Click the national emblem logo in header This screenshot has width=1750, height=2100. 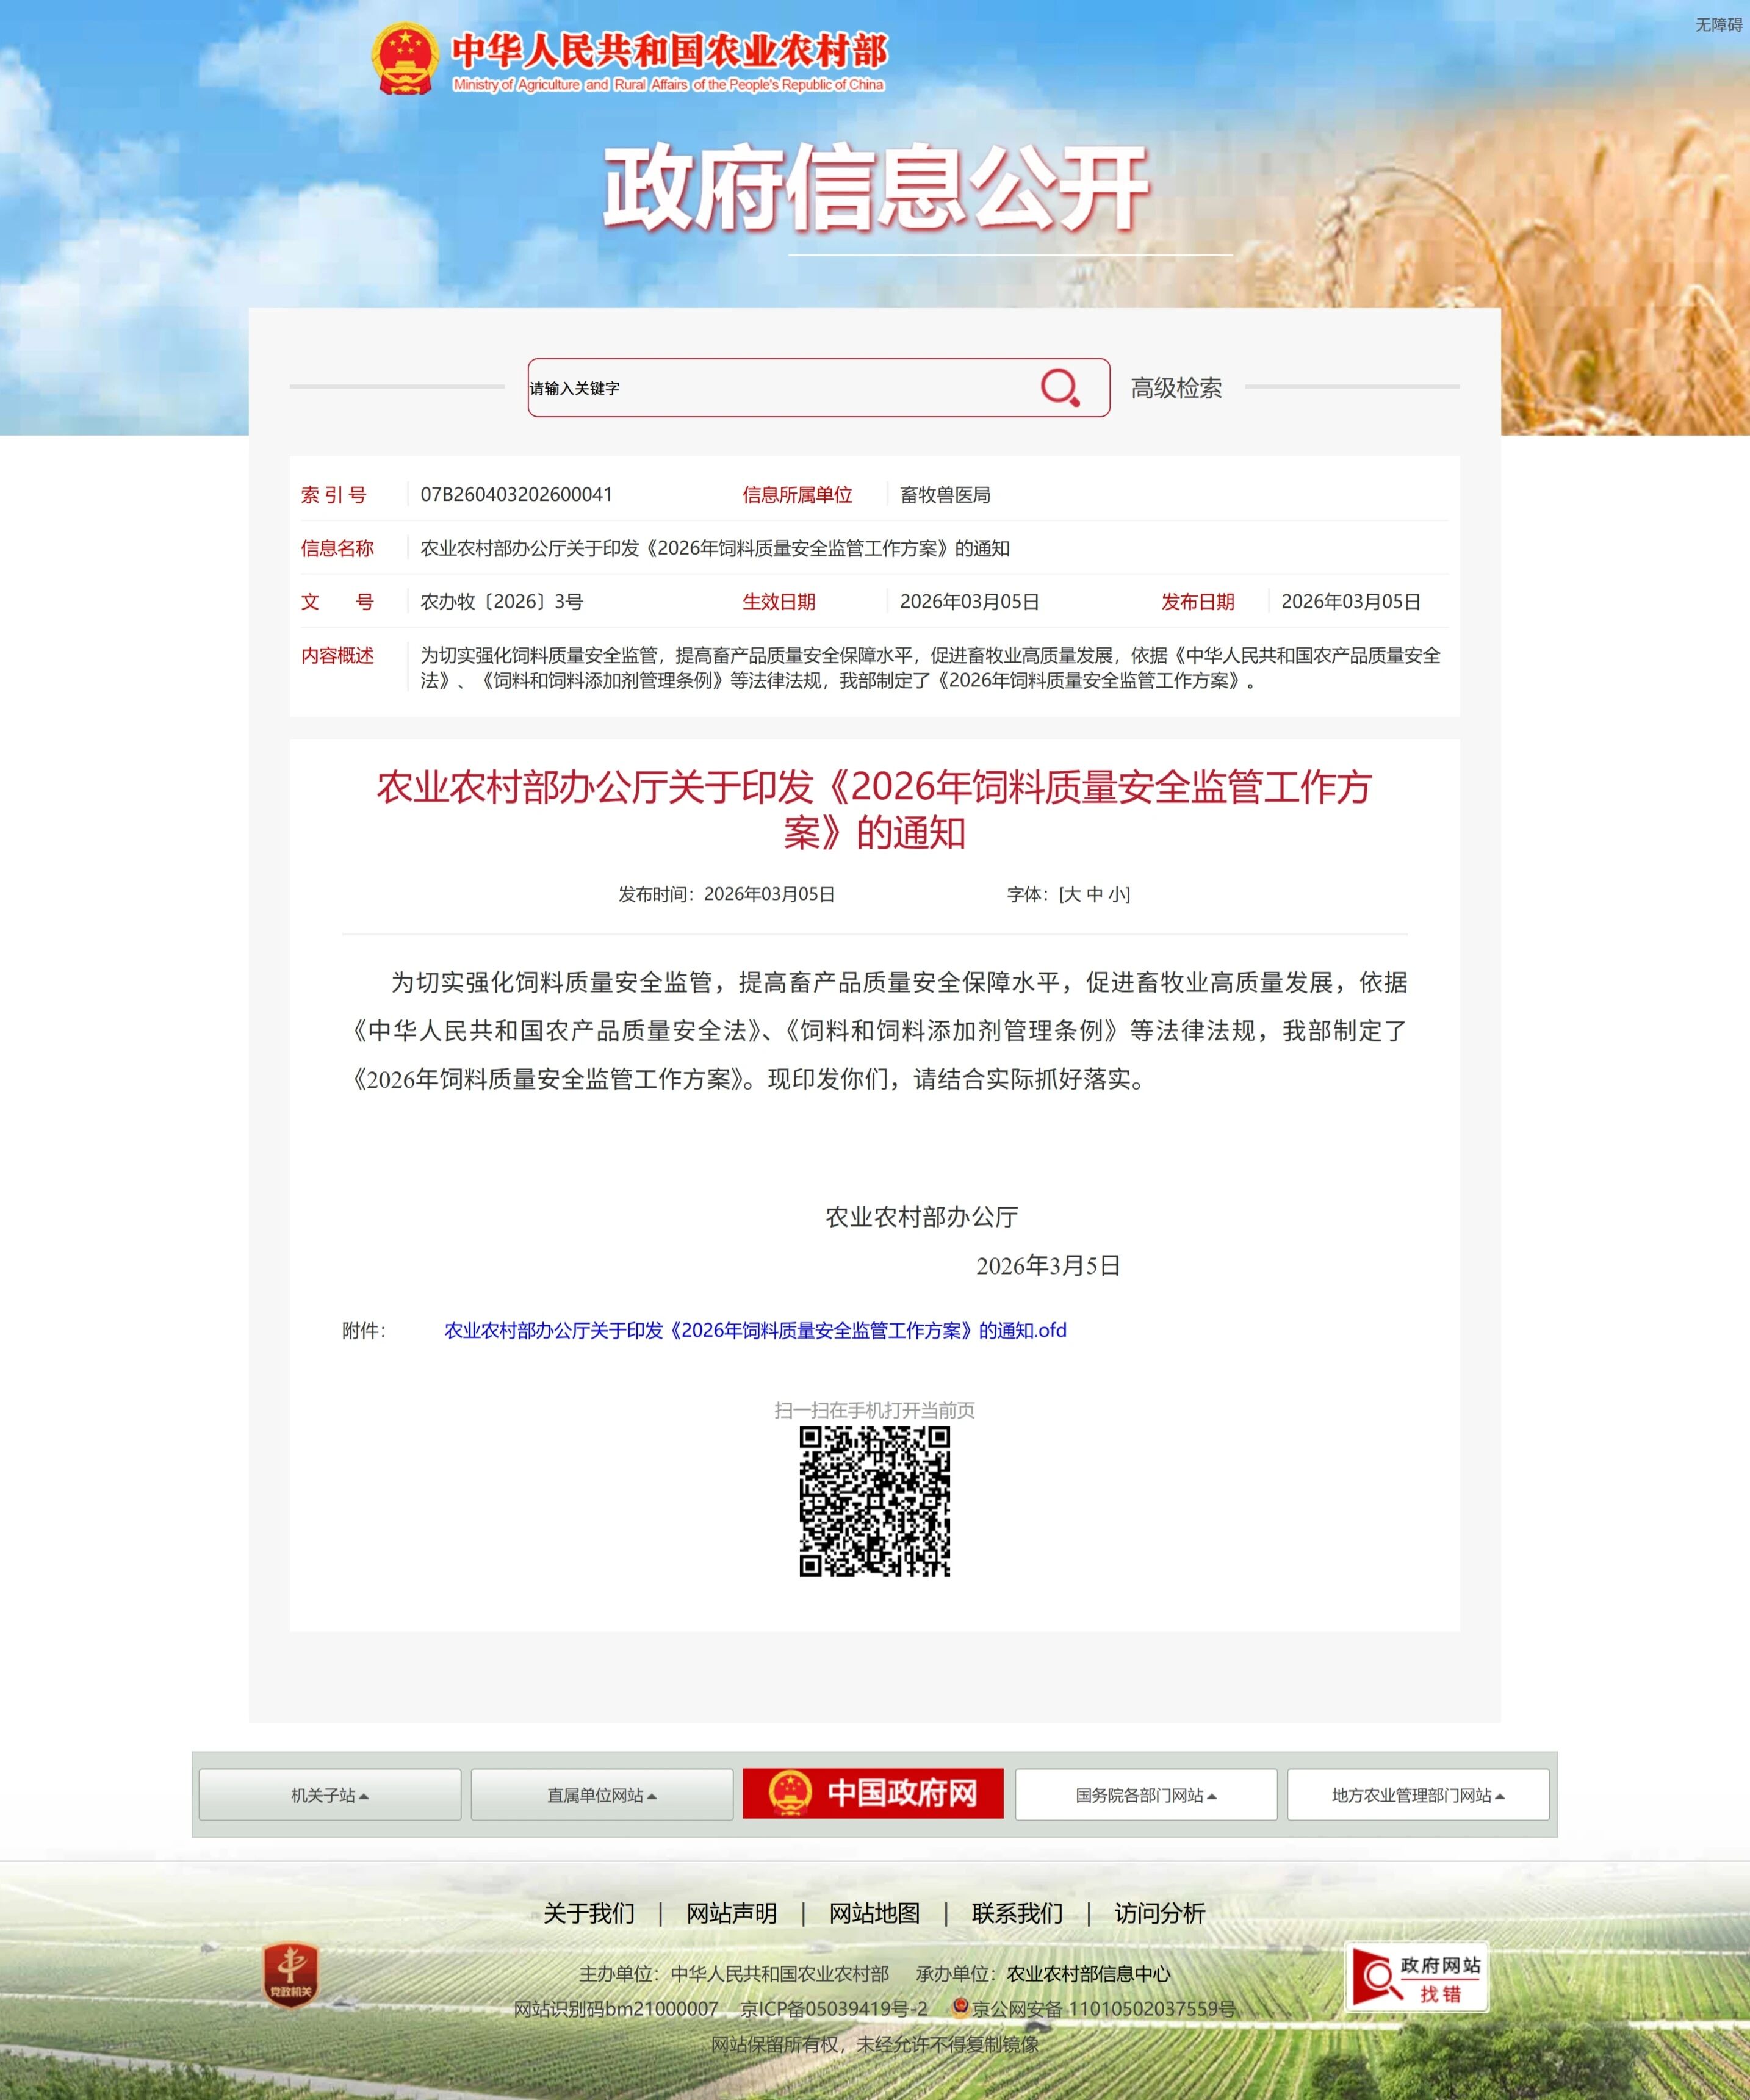click(405, 58)
